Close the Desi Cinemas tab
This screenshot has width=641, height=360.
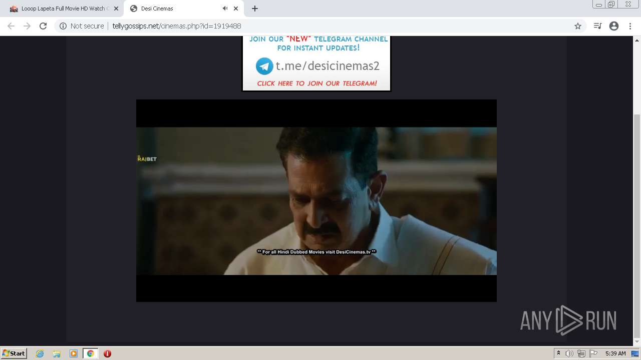point(236,8)
